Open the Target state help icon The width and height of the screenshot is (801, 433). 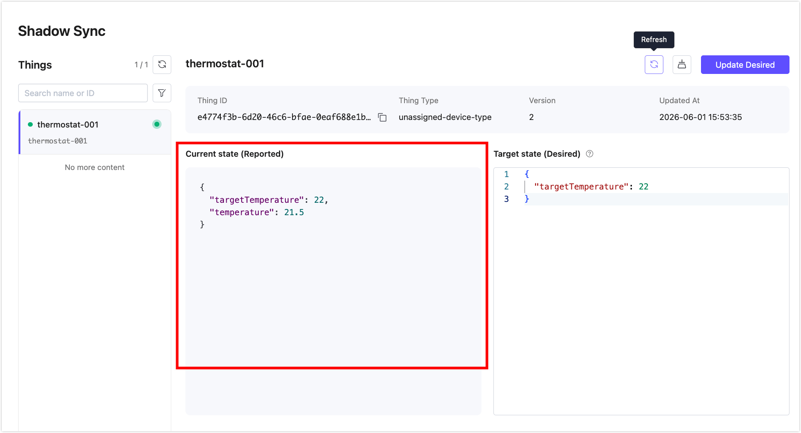(x=589, y=154)
